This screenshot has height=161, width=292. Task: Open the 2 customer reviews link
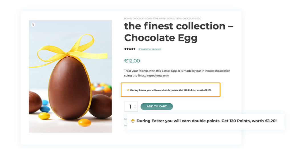point(150,49)
